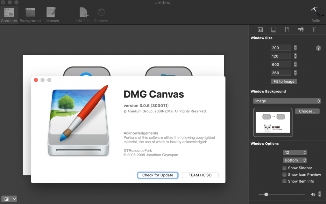Enable the Show Sidebar checkbox
This screenshot has width=326, height=204.
[284, 168]
